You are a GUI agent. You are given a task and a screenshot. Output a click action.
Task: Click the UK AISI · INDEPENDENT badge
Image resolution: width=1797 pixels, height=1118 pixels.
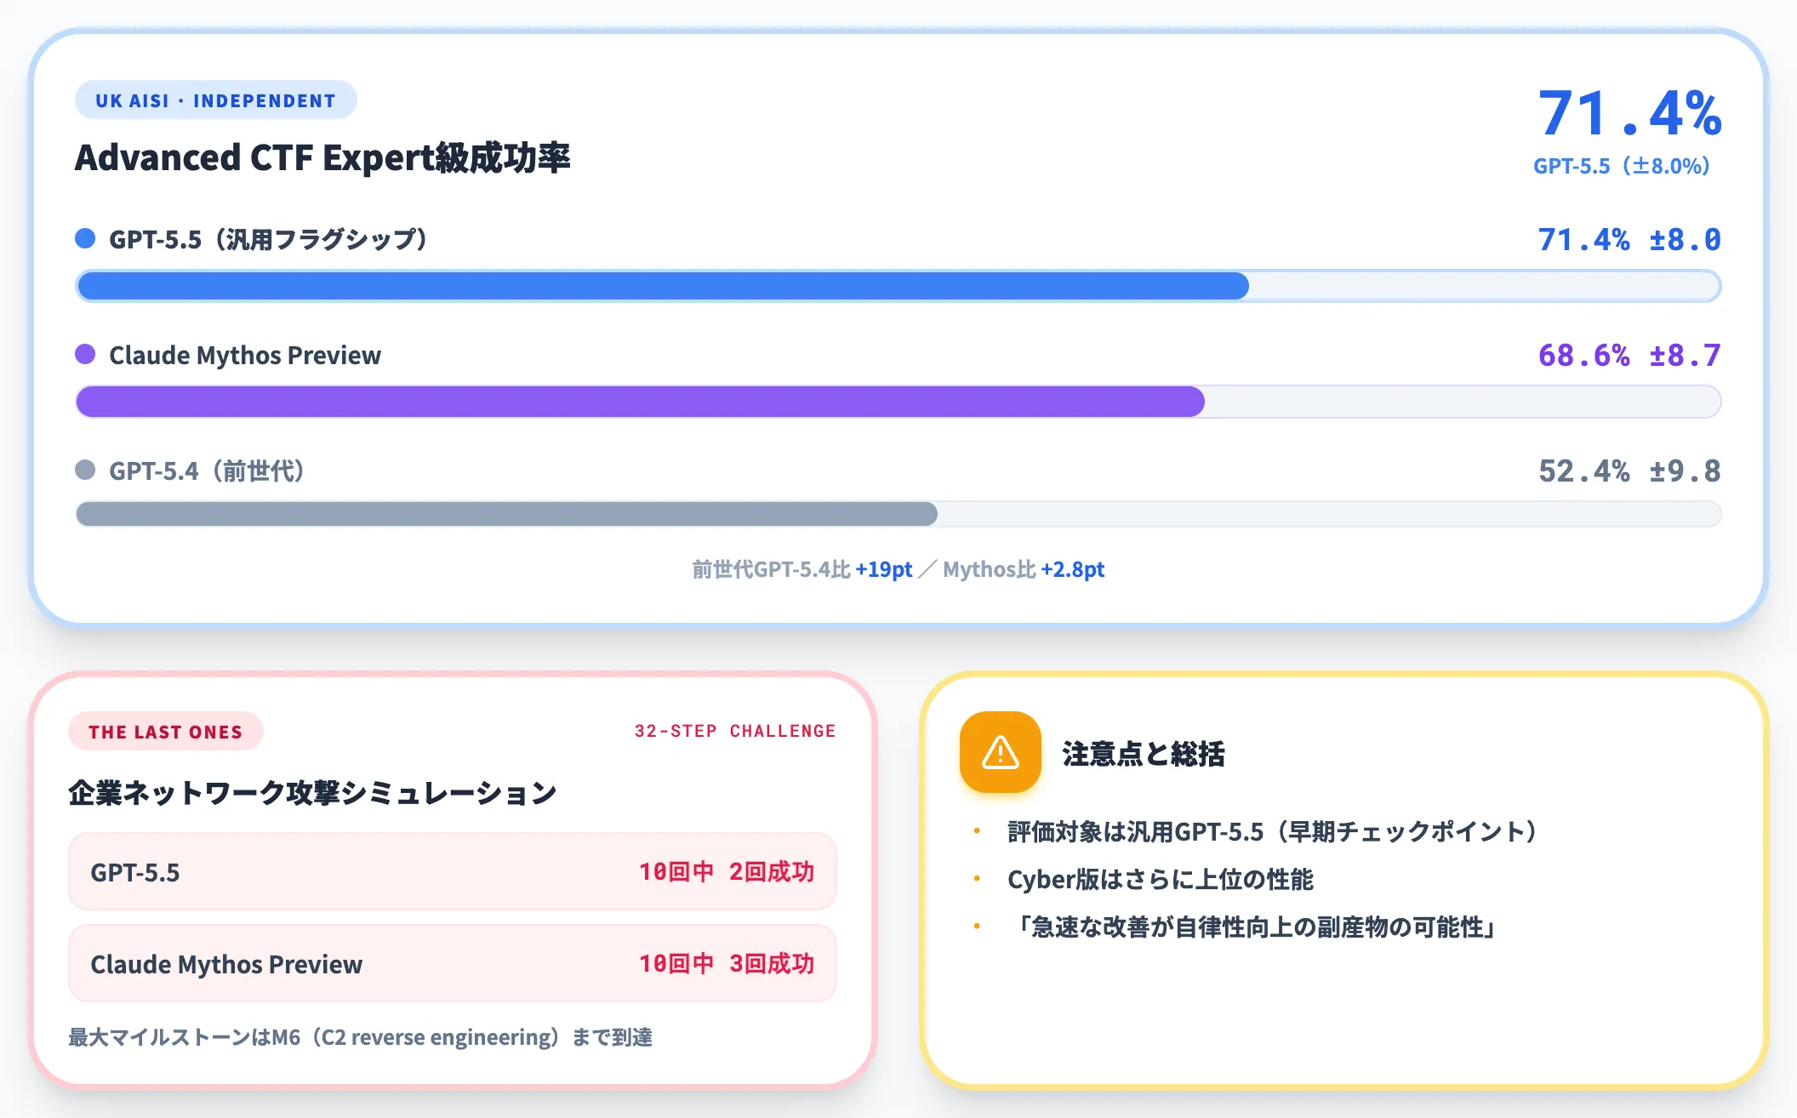[x=215, y=100]
